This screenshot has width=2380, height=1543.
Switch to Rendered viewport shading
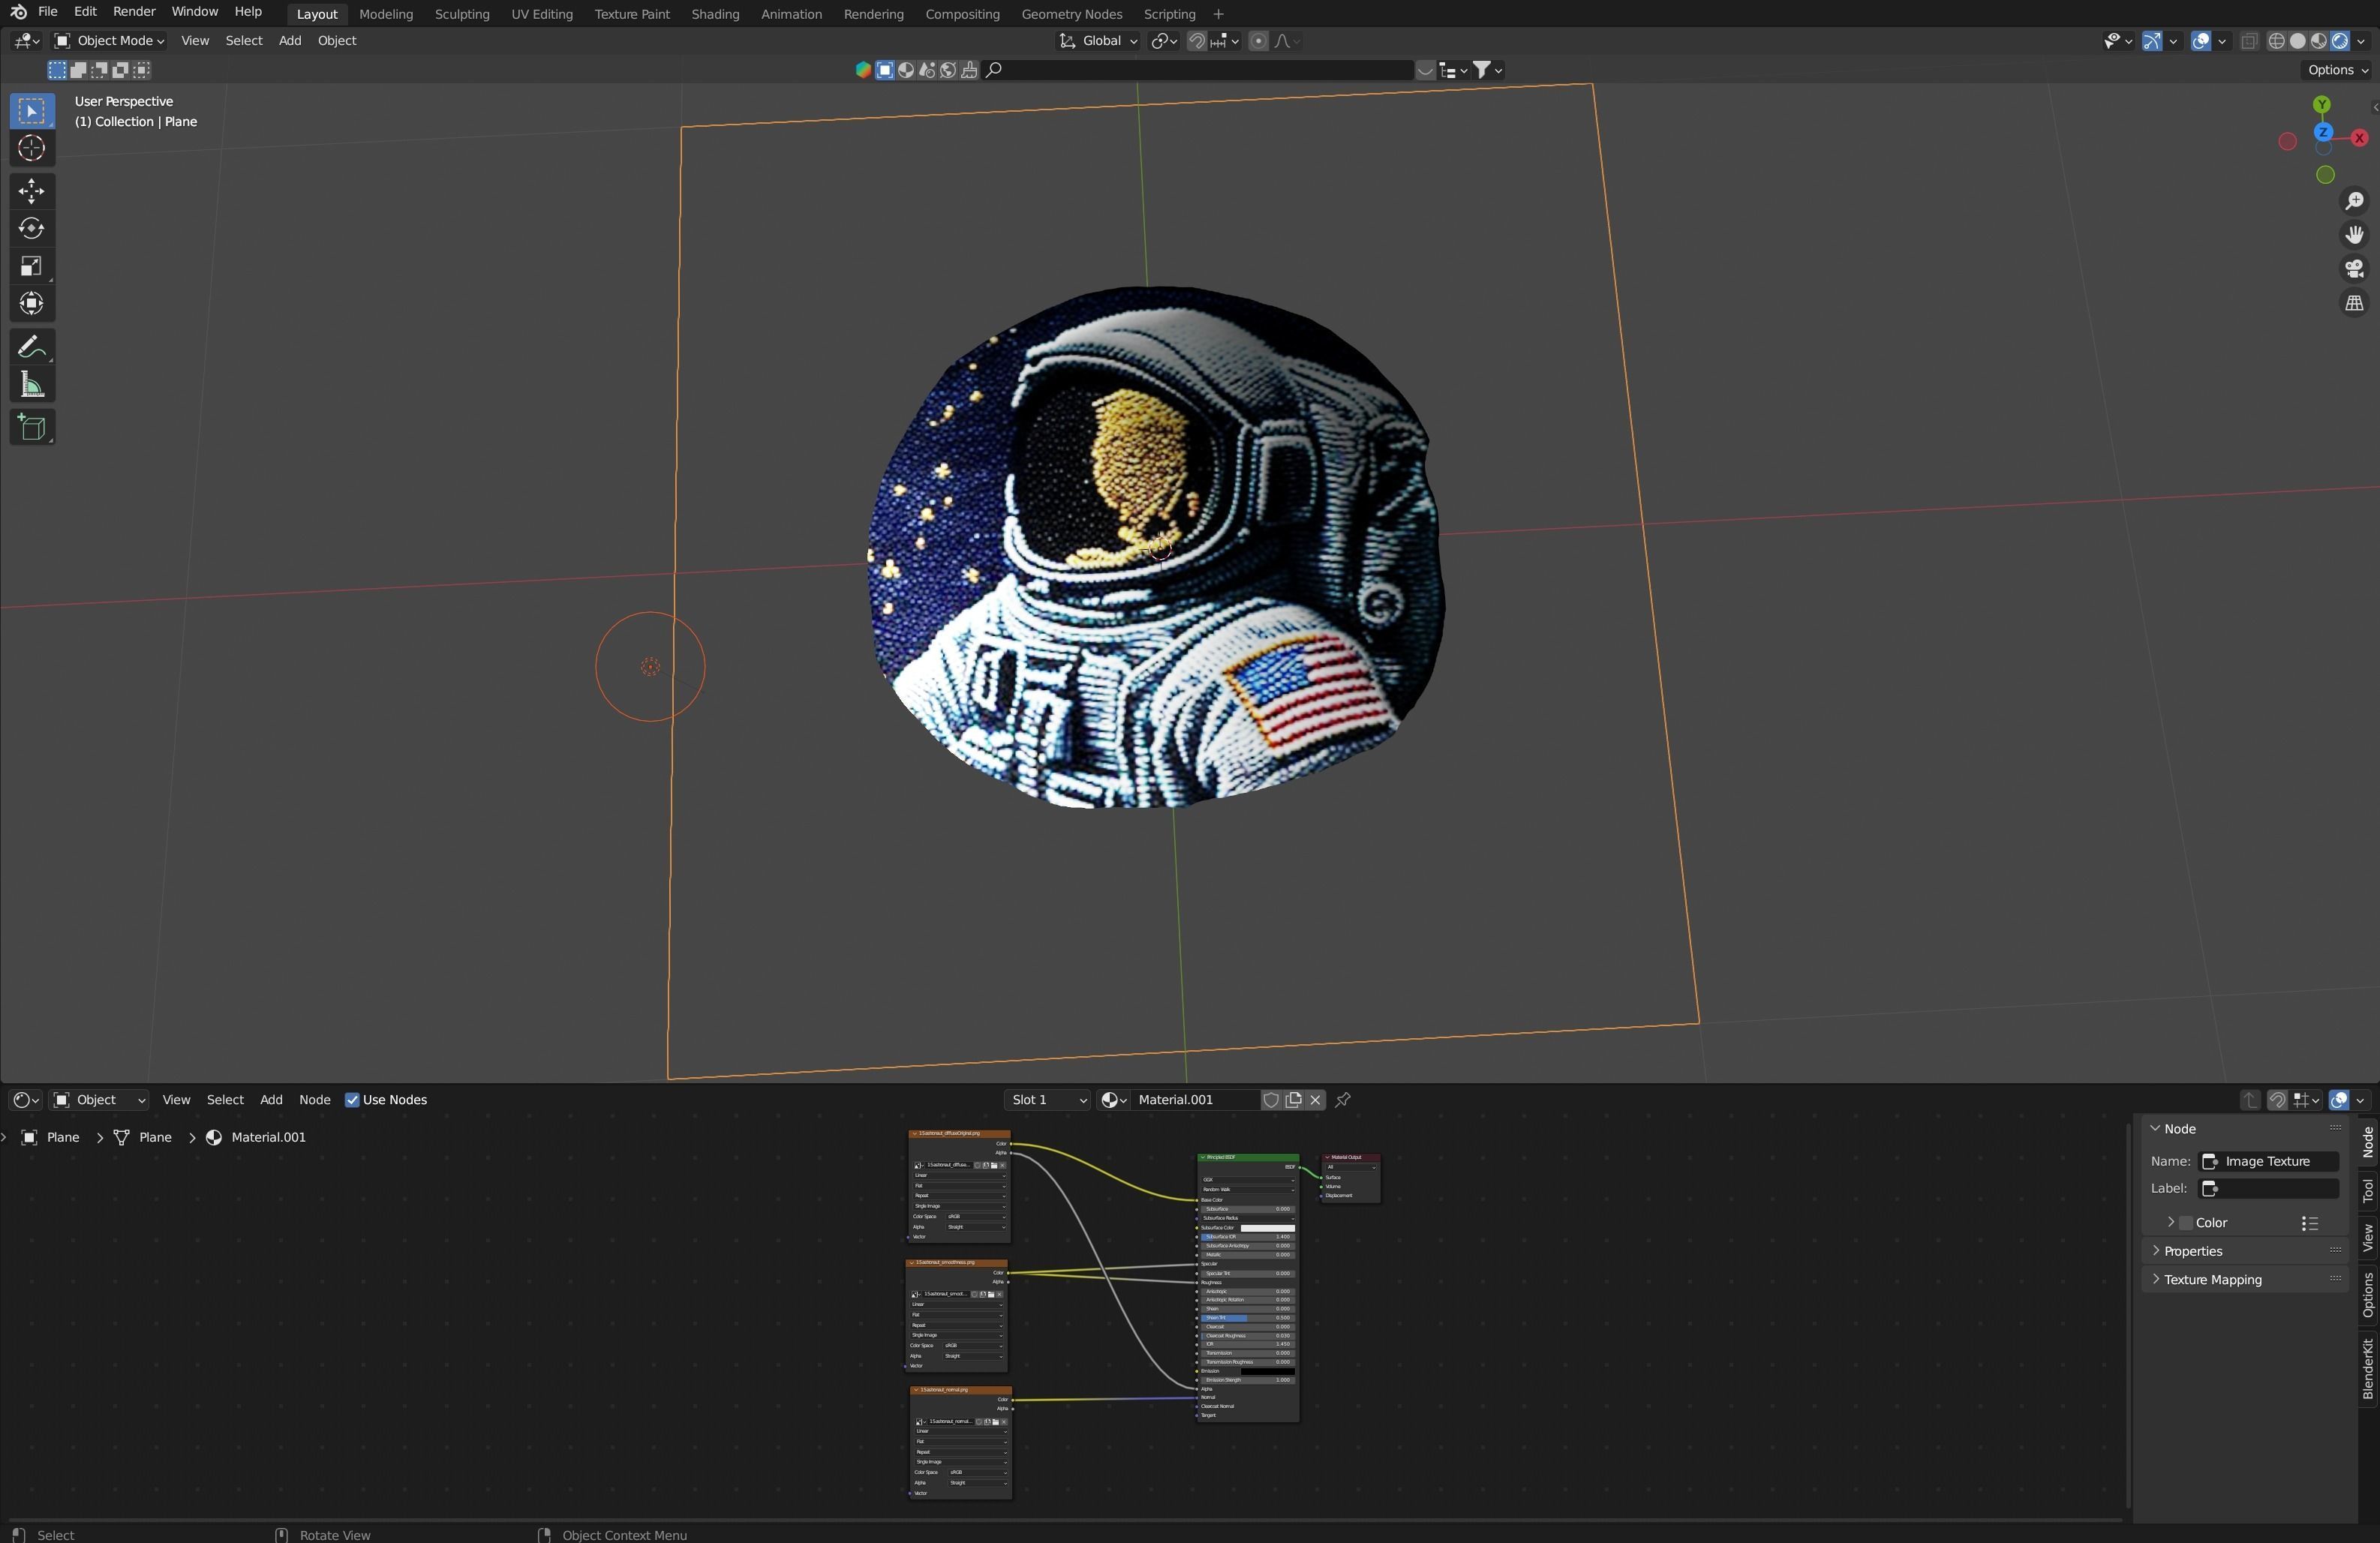tap(2339, 41)
